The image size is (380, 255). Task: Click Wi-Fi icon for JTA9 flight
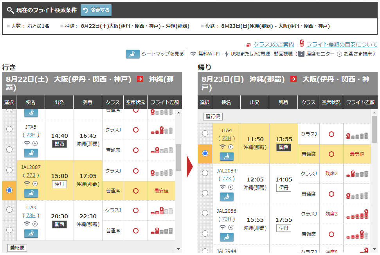[27, 224]
